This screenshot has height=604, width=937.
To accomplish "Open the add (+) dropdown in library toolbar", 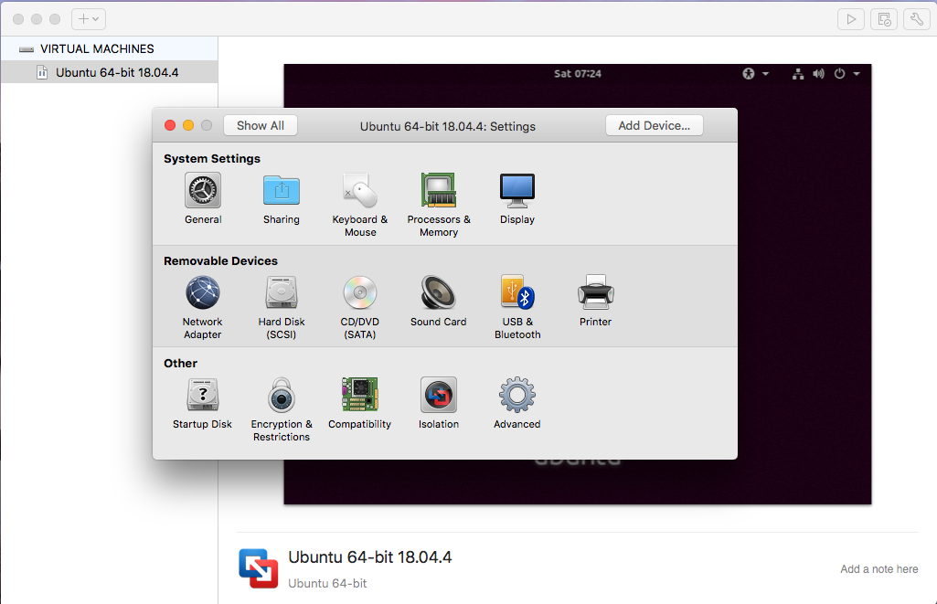I will 89,19.
